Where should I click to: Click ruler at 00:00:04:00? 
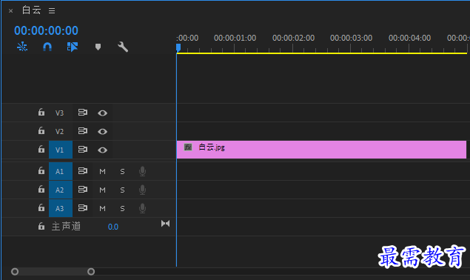point(410,38)
